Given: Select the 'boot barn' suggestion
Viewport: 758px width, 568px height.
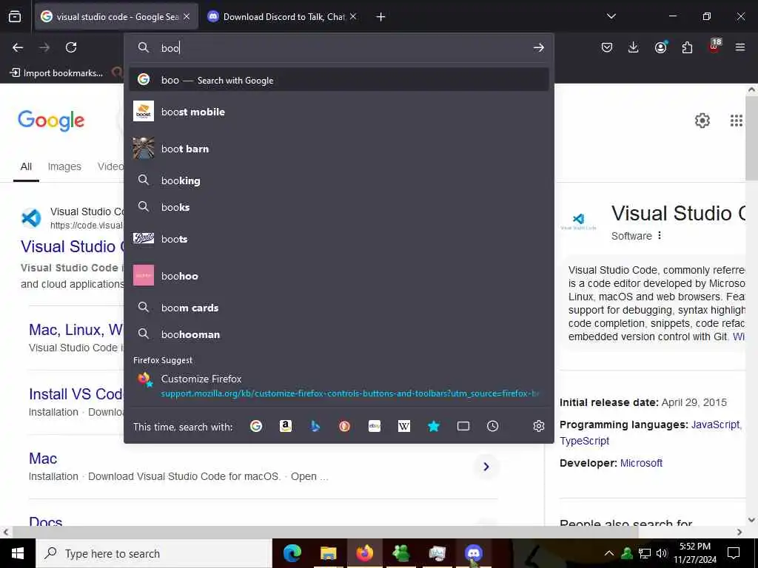Looking at the screenshot, I should point(338,148).
